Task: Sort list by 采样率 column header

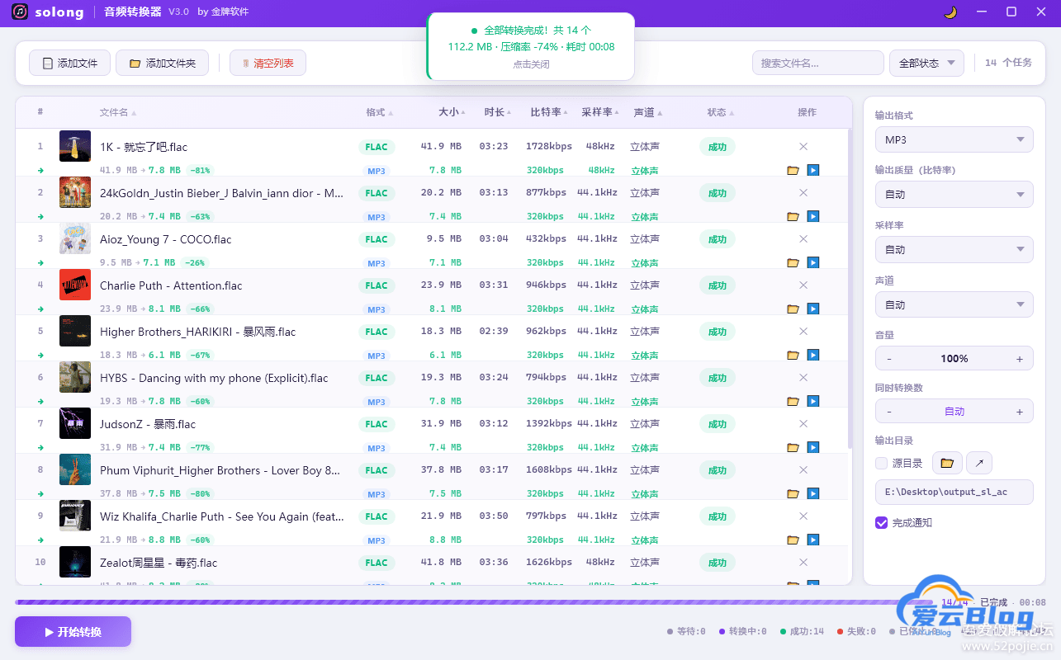Action: pyautogui.click(x=600, y=112)
